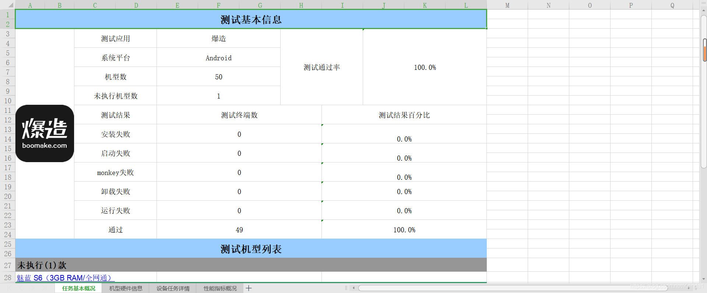Click the horizontal scrollbar left arrow
This screenshot has height=293, width=707.
(353, 288)
